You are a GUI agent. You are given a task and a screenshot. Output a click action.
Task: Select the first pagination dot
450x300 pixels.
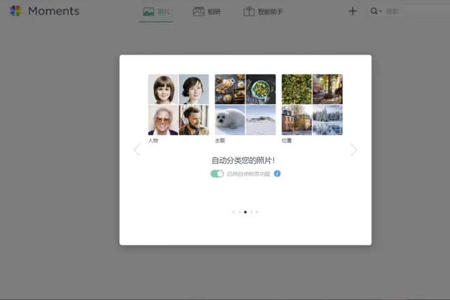pos(234,212)
